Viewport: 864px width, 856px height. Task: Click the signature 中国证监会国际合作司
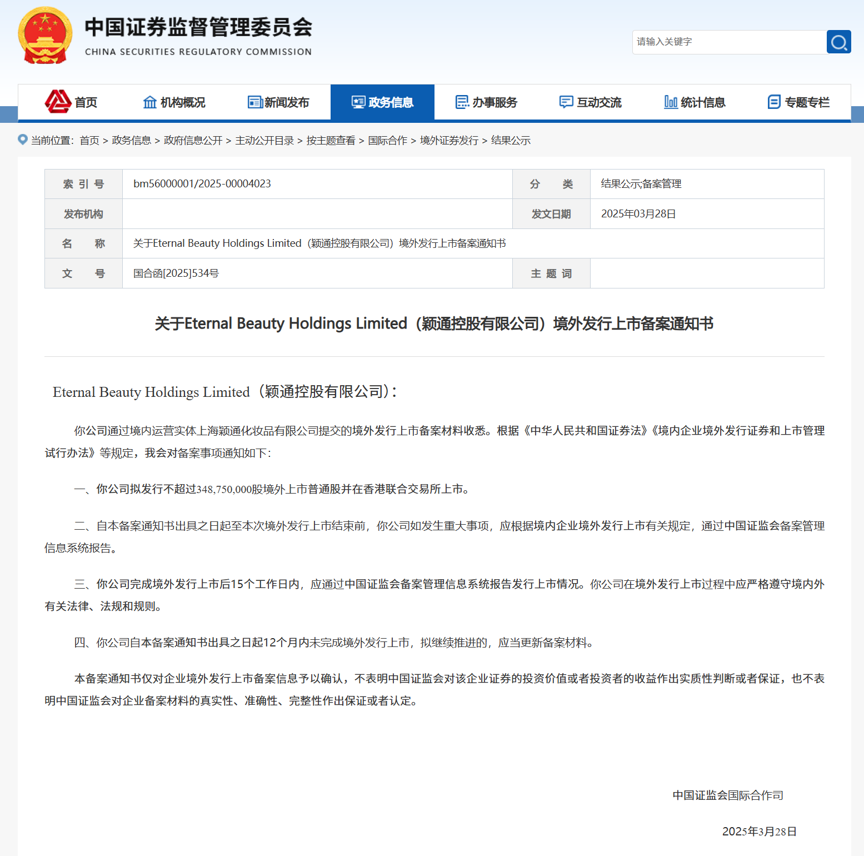728,795
